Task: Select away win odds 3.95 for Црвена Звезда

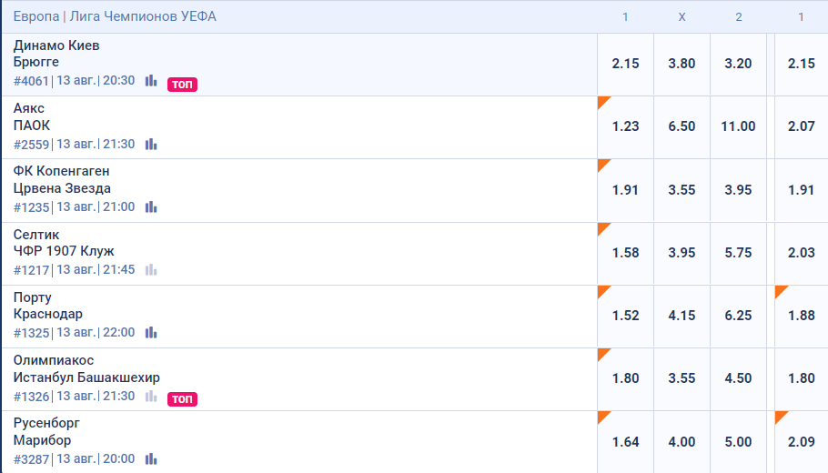Action: (x=738, y=190)
